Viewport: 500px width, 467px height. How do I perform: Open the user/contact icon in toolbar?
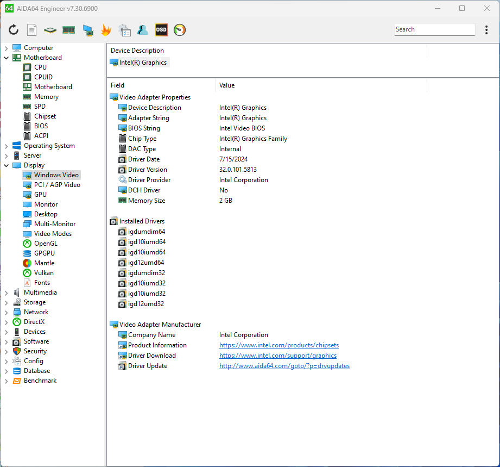pos(143,30)
